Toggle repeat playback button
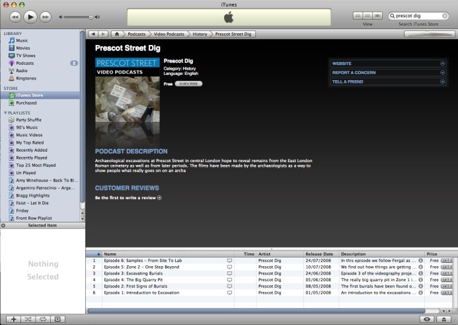This screenshot has width=458, height=325. click(x=43, y=319)
